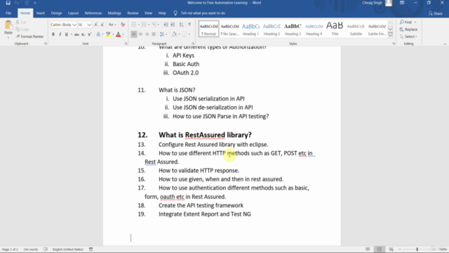449x253 pixels.
Task: Click Shrink Font (smaller A) icon
Action: pyautogui.click(x=102, y=25)
